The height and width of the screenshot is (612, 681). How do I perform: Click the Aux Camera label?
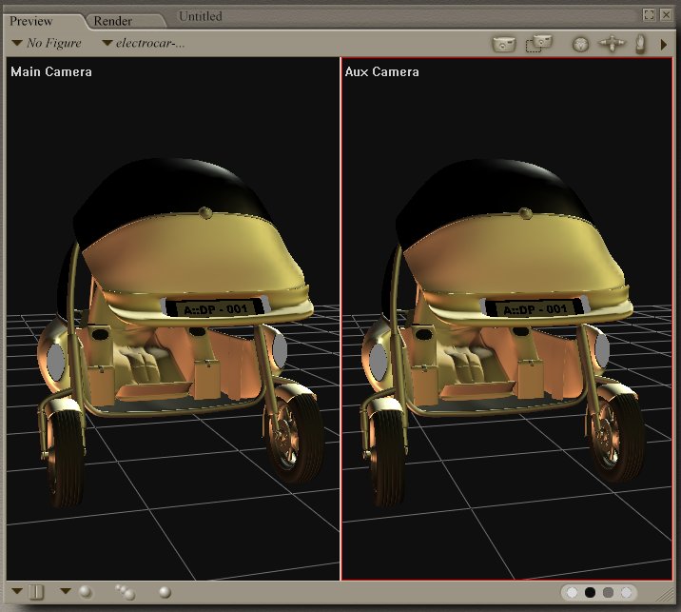(381, 71)
